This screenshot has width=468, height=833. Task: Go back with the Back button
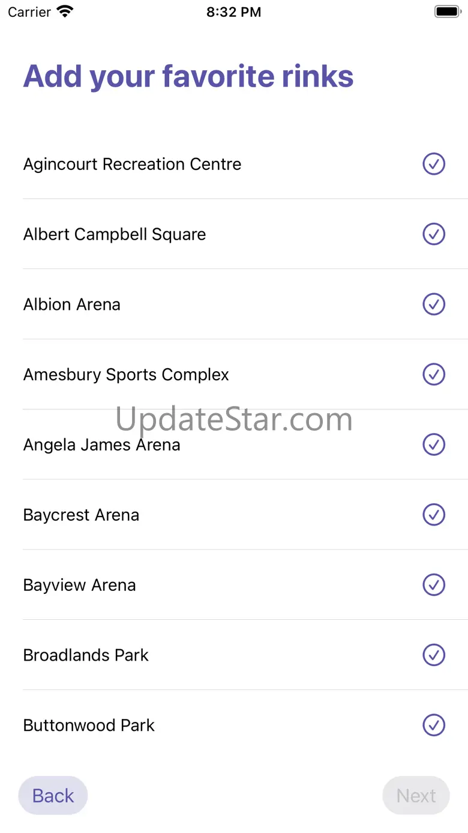pyautogui.click(x=53, y=796)
